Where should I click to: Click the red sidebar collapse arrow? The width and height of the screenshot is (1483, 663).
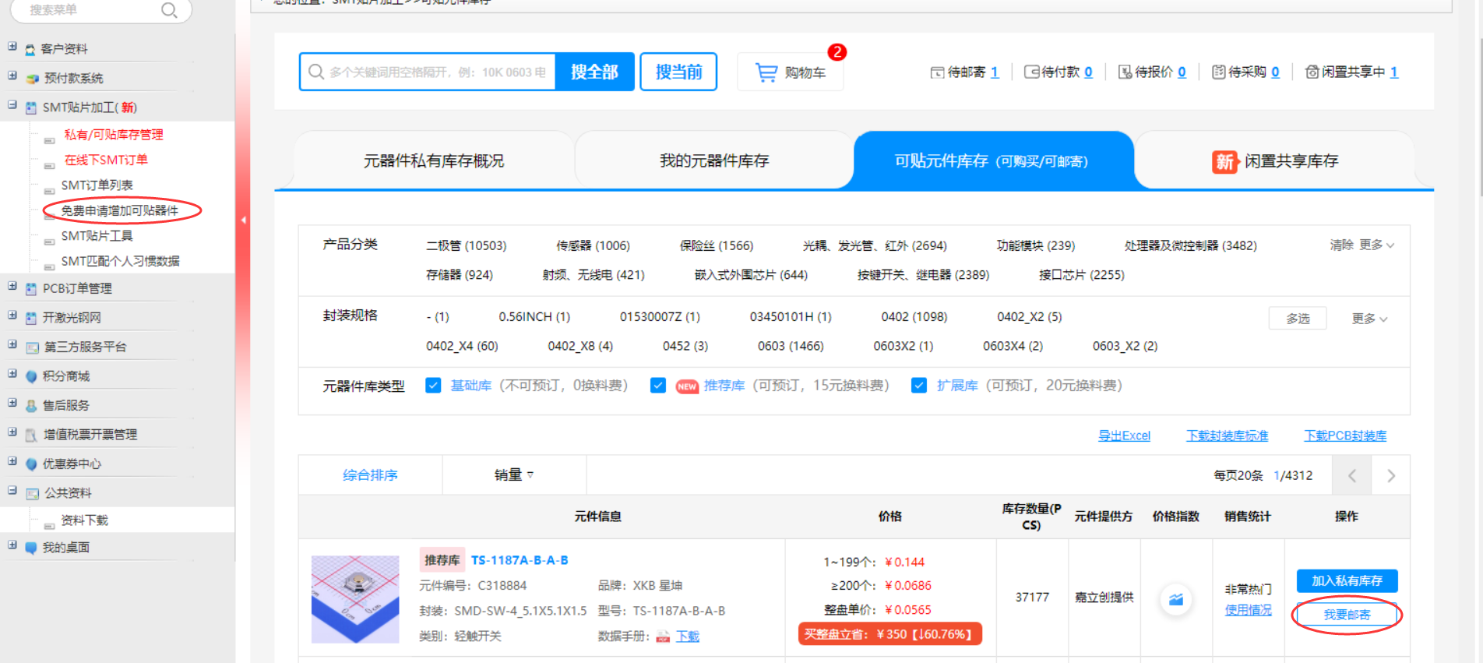click(243, 220)
